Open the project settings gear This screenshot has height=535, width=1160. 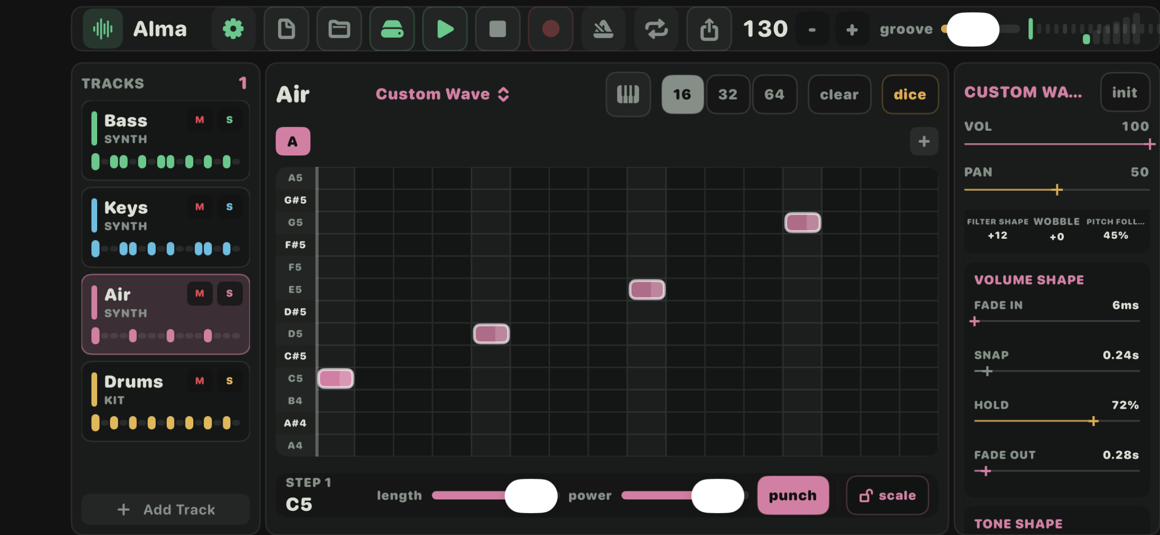tap(233, 29)
